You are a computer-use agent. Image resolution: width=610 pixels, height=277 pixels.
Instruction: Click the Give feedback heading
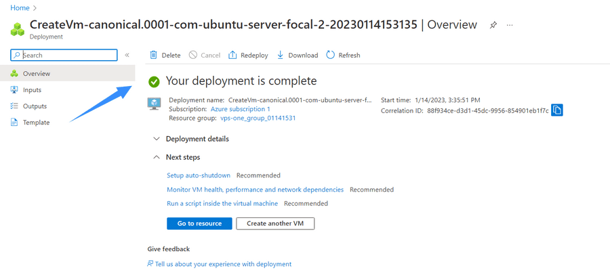[x=169, y=249]
